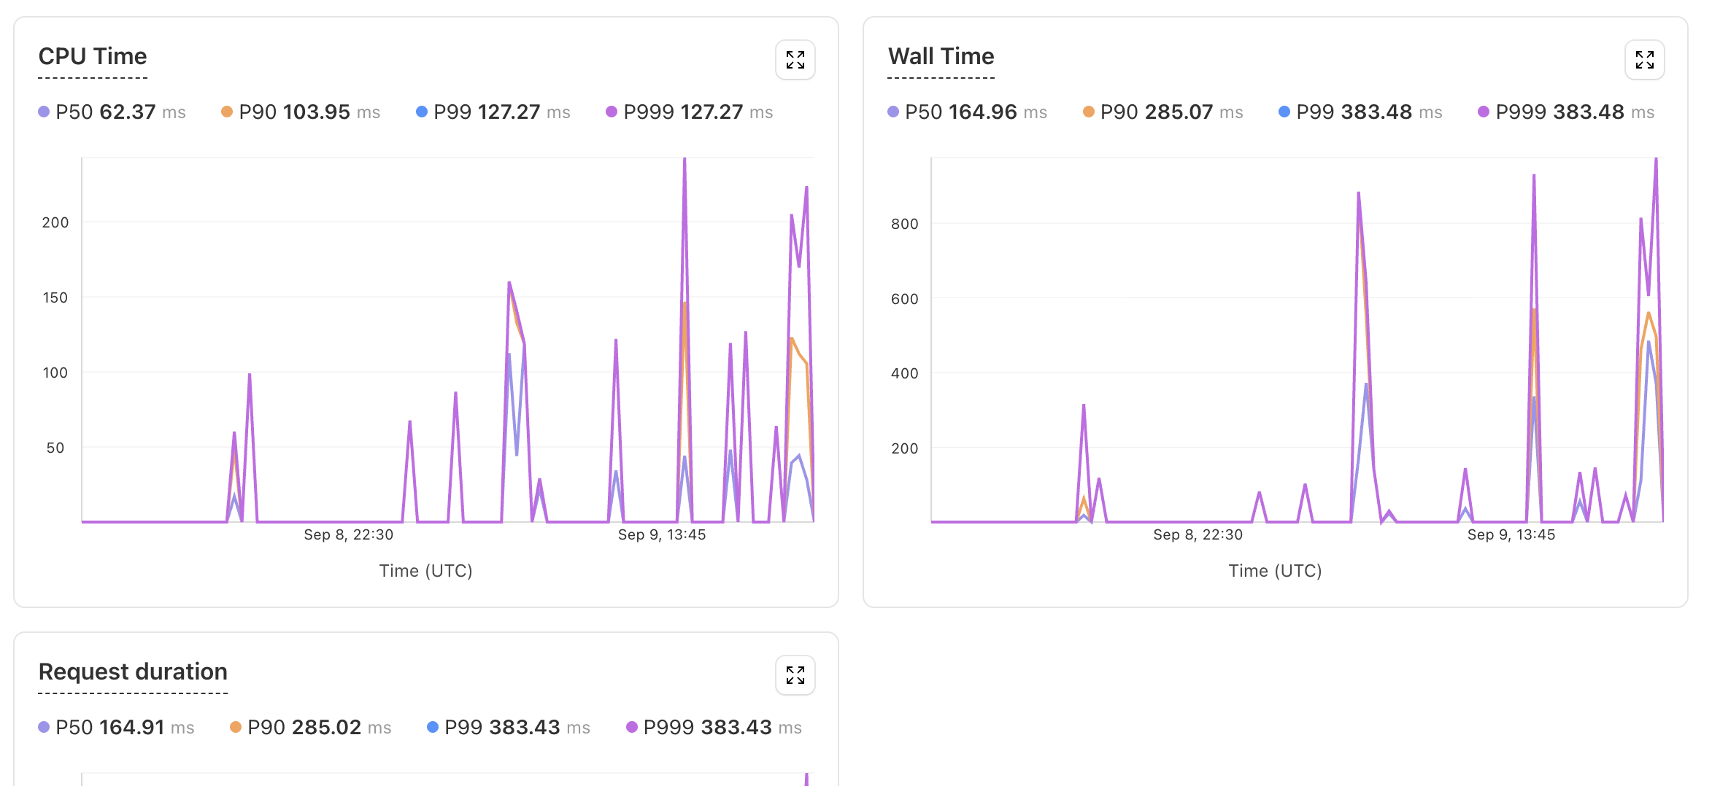Image resolution: width=1712 pixels, height=786 pixels.
Task: Expand the CPU Time chart fullscreen
Action: [x=795, y=60]
